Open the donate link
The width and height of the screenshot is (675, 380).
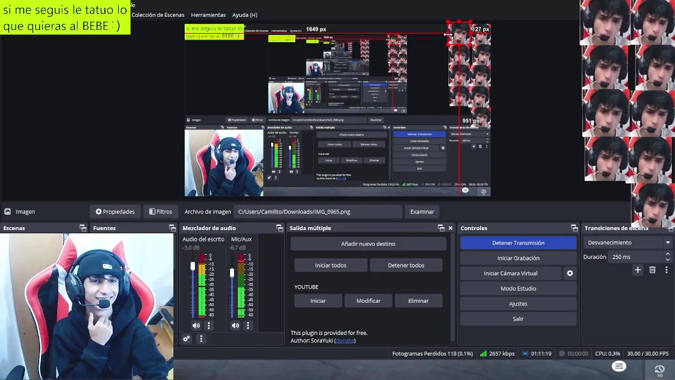[x=345, y=341]
